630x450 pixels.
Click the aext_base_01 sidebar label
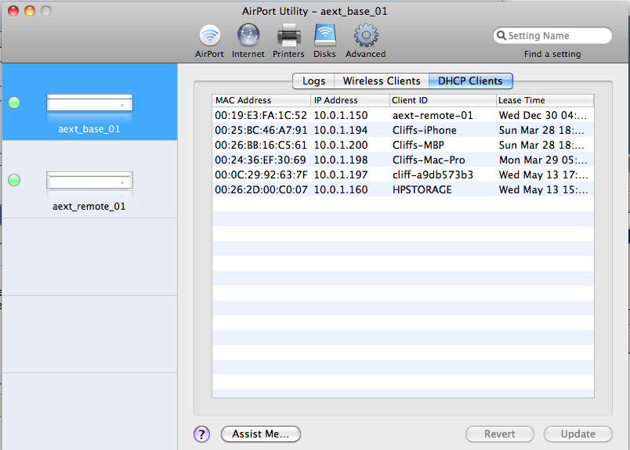(x=89, y=129)
